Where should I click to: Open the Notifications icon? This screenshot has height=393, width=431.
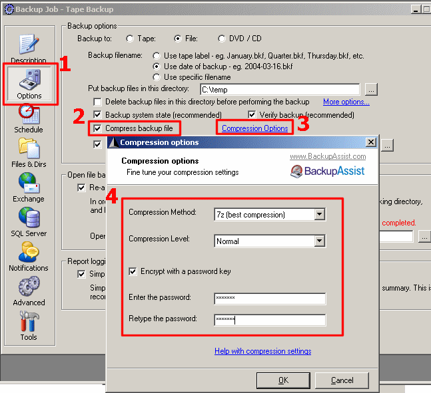(x=29, y=252)
